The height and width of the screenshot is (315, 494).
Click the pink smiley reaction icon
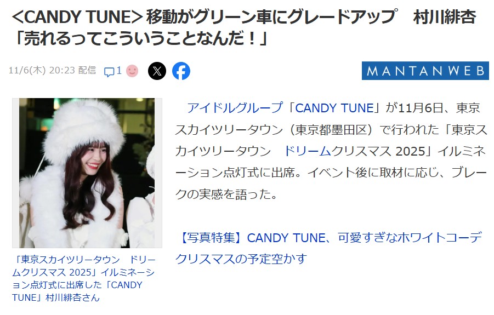click(x=132, y=71)
